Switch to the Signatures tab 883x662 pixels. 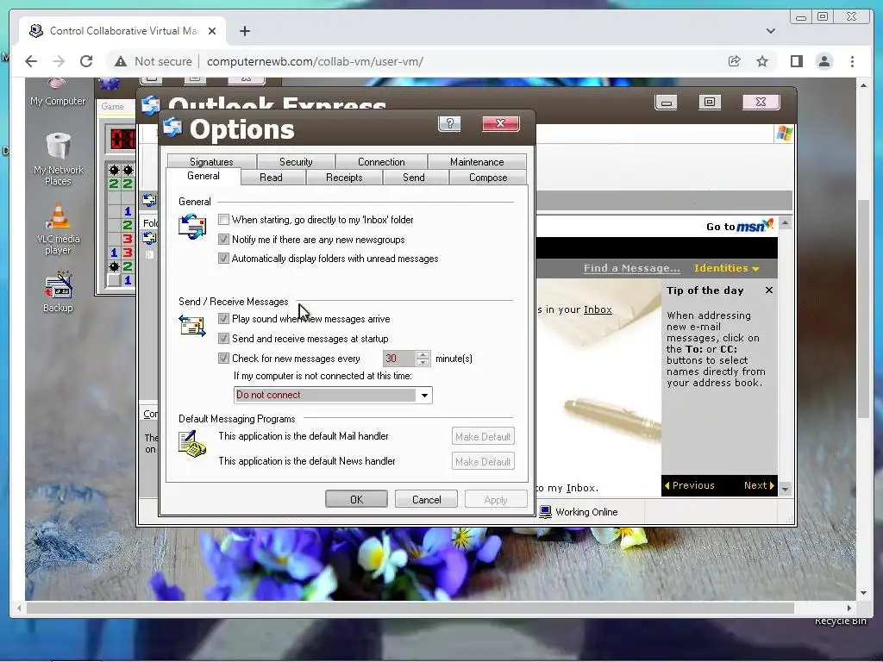click(211, 161)
